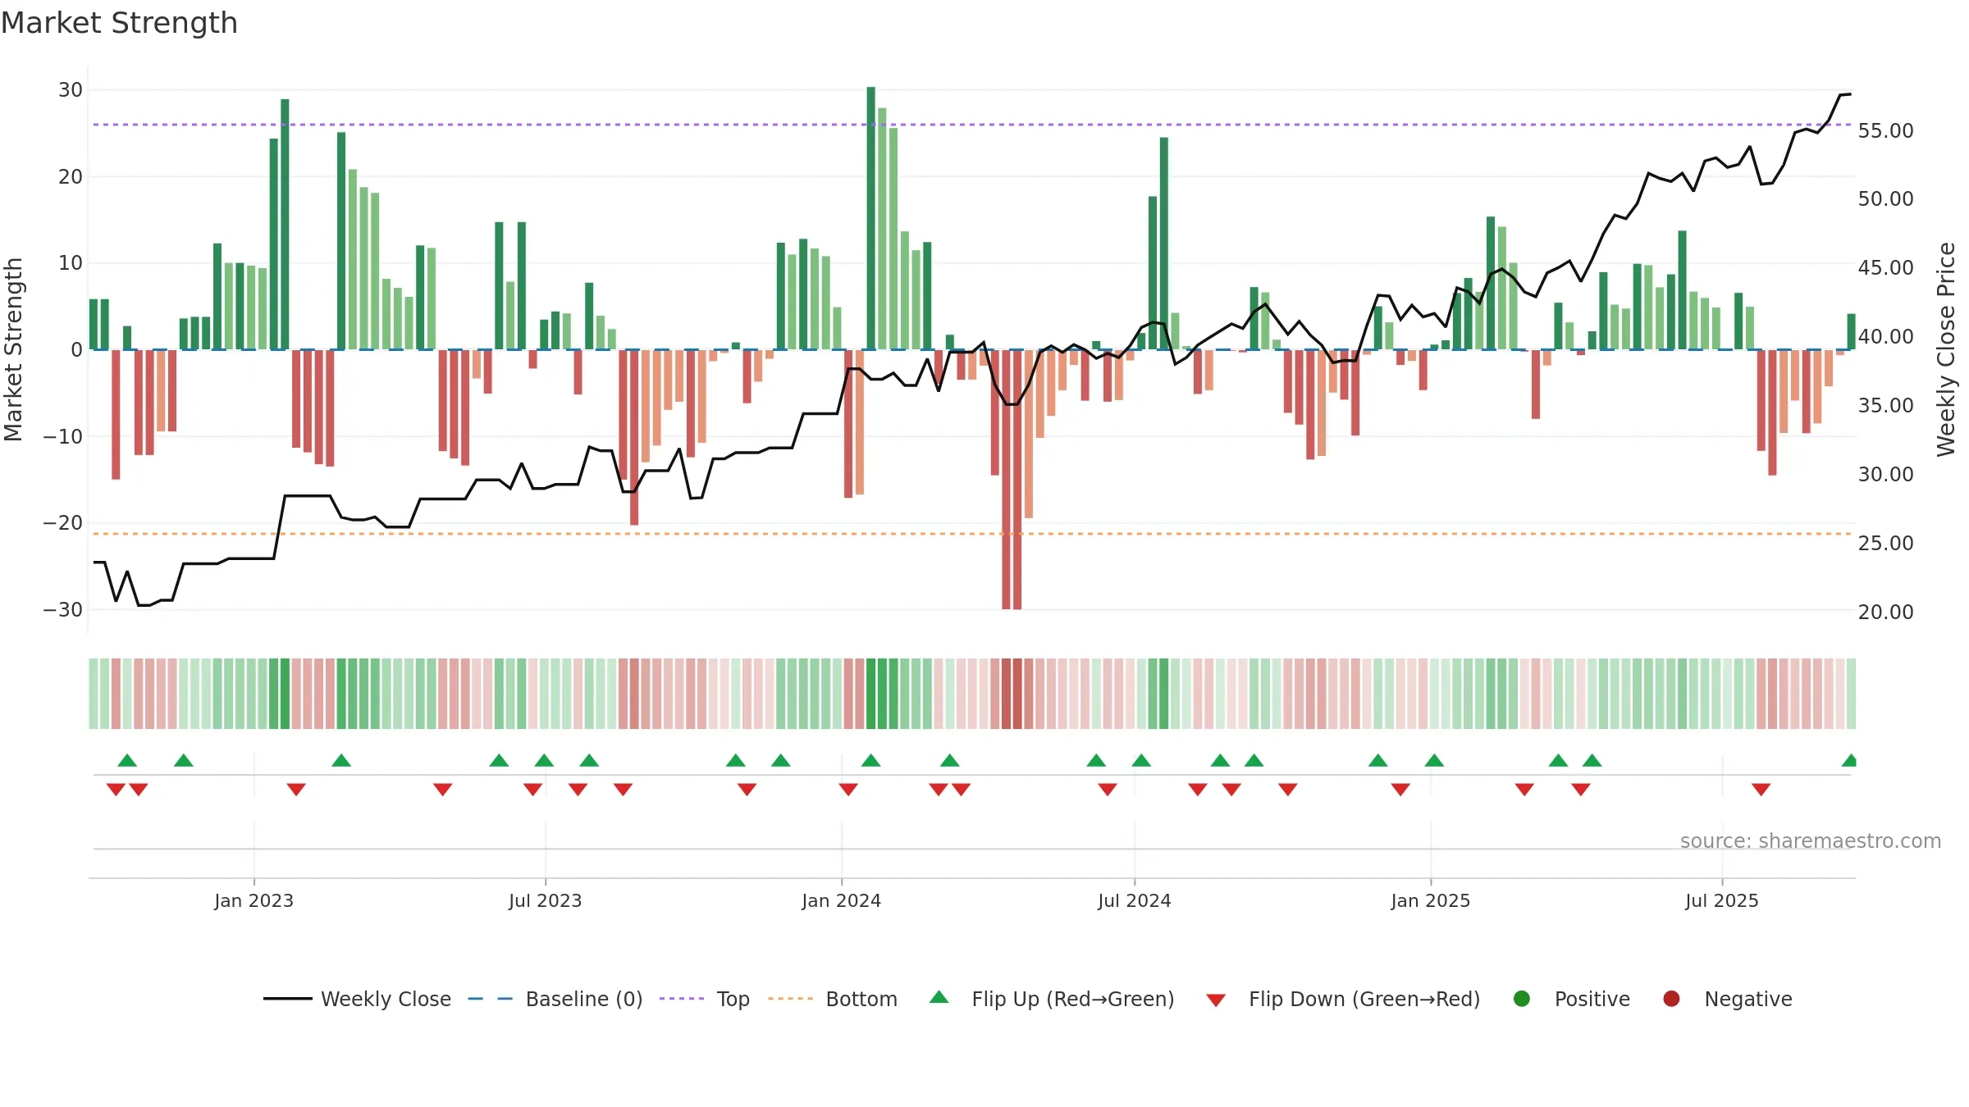Click the Jul 2025 axis label
This screenshot has height=1107, width=1969.
coord(1721,900)
